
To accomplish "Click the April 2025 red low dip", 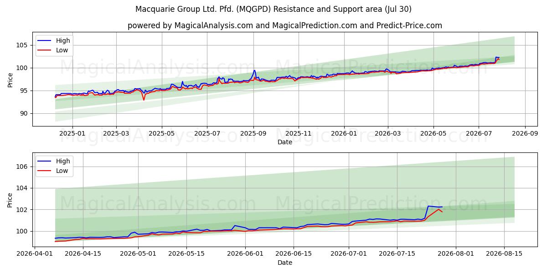I will [143, 100].
